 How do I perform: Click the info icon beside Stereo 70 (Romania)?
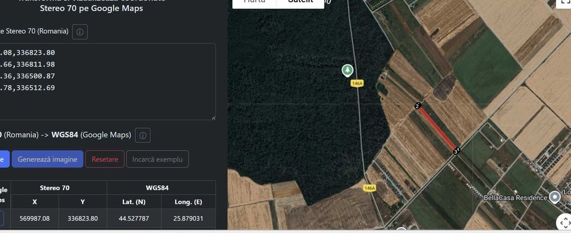coord(80,32)
